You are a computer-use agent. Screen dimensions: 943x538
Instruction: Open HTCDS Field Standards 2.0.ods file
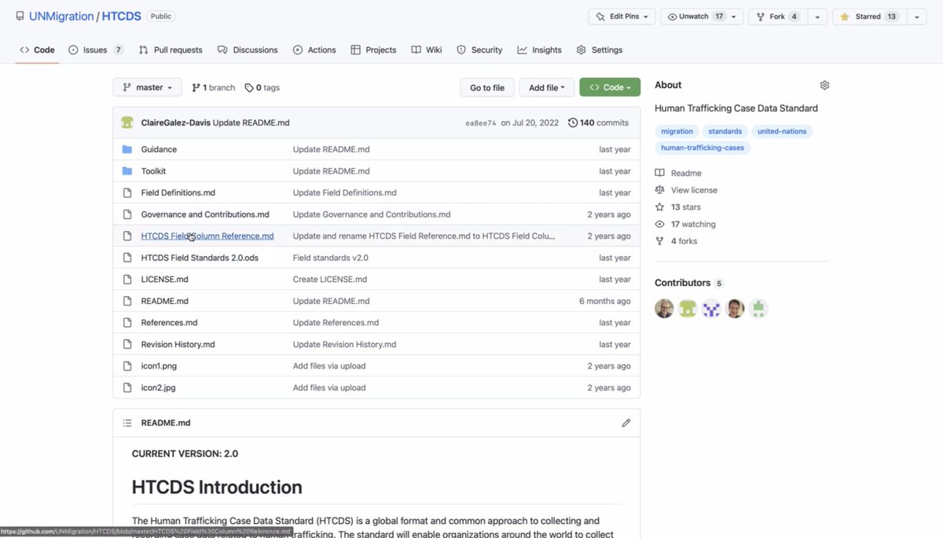[x=200, y=258]
